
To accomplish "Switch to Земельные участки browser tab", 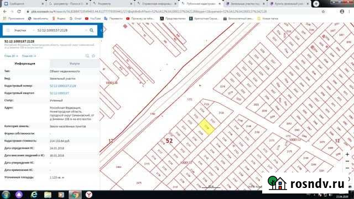I will [x=246, y=4].
